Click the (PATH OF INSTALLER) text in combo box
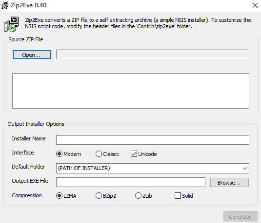 pyautogui.click(x=84, y=168)
